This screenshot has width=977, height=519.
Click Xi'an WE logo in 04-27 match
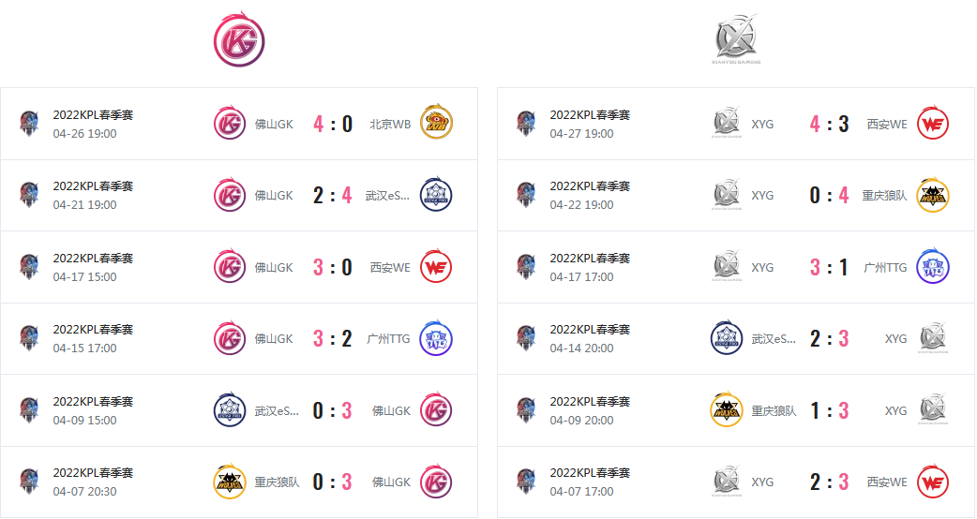pos(933,124)
